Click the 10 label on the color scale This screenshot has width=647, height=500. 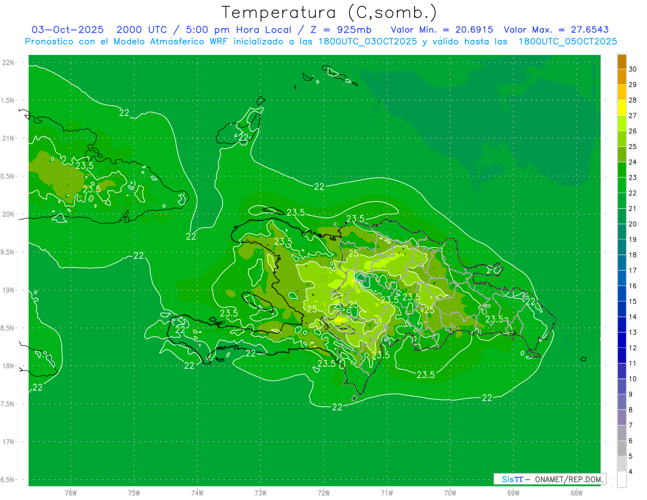tap(632, 379)
